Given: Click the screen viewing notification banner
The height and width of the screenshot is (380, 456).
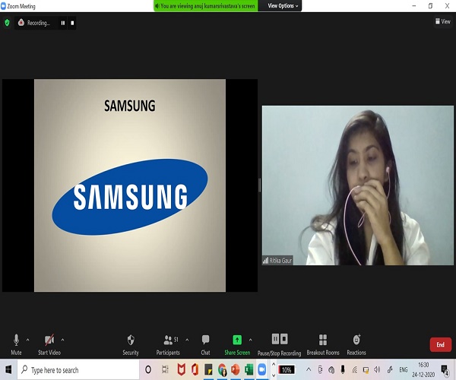Looking at the screenshot, I should pos(206,6).
